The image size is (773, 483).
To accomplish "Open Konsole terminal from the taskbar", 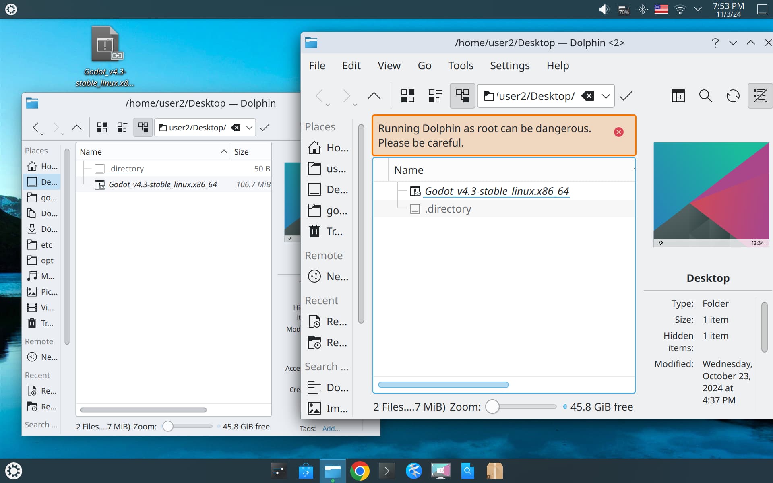I will pos(386,471).
